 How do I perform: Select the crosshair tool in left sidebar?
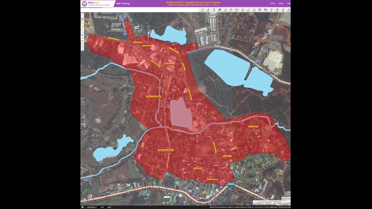pos(83,32)
